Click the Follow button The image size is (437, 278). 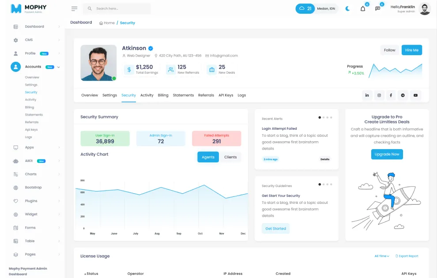[x=389, y=50]
